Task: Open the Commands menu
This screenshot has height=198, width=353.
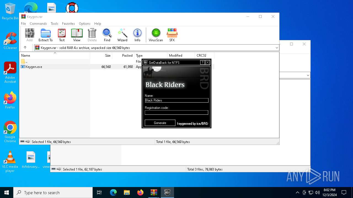Action: [38, 24]
